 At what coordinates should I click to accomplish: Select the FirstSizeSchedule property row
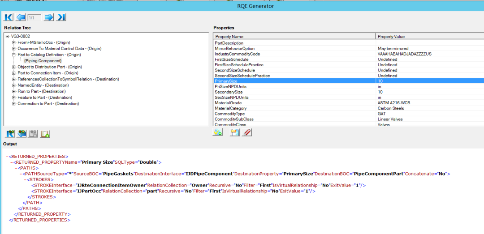(x=349, y=60)
